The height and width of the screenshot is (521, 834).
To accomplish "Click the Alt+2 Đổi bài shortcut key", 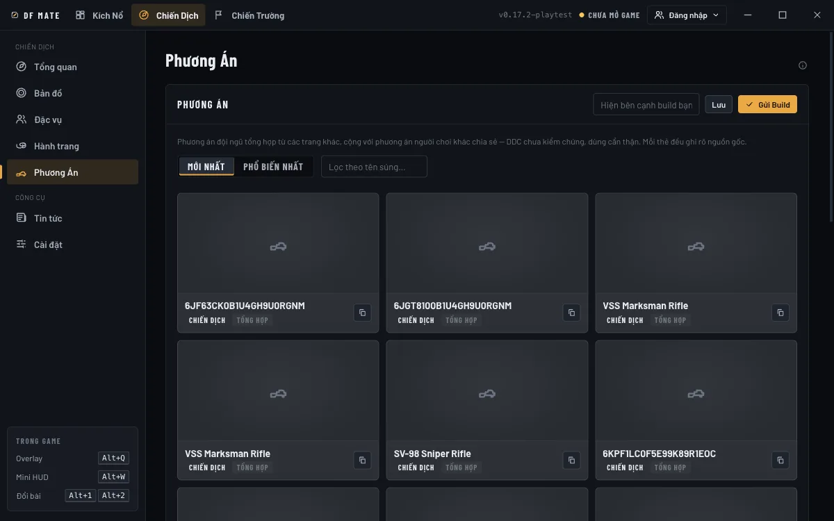I will pyautogui.click(x=113, y=496).
